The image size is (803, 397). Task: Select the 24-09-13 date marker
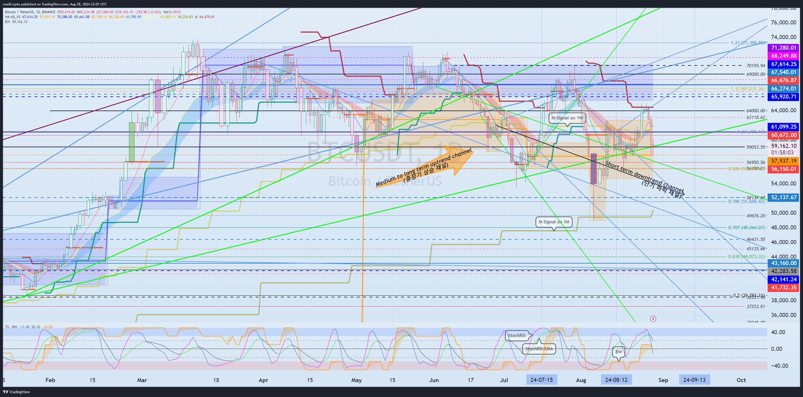(694, 380)
